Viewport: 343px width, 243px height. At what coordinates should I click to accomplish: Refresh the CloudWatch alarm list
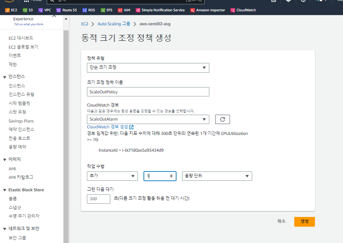click(x=223, y=119)
